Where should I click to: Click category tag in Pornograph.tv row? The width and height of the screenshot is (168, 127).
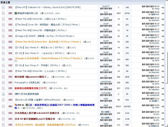(10, 83)
